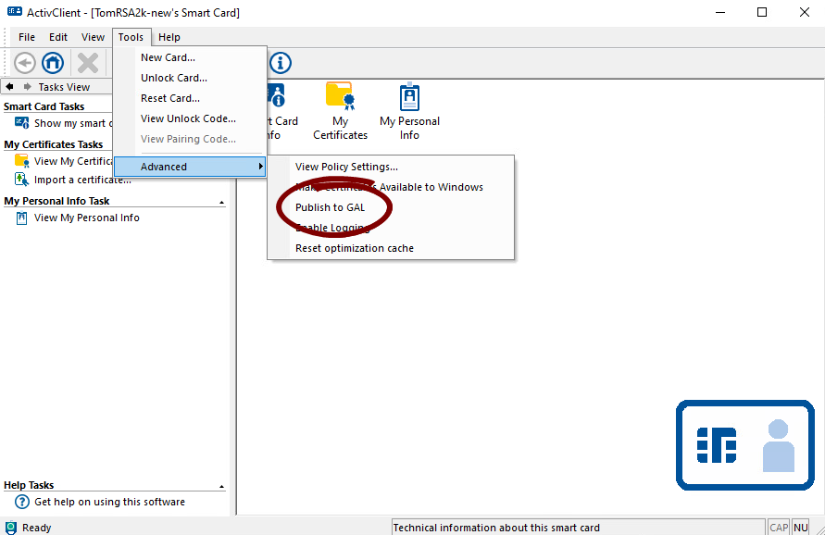Open the Edit menu
Image resolution: width=825 pixels, height=535 pixels.
click(x=58, y=37)
